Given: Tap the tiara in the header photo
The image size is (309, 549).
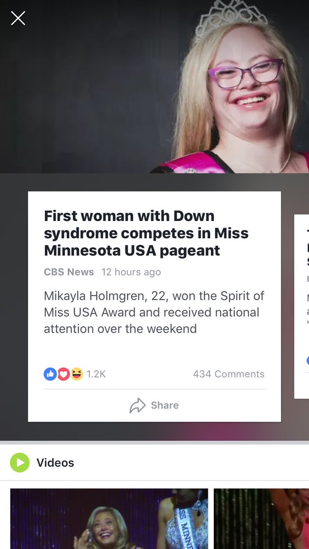Looking at the screenshot, I should coord(231,18).
